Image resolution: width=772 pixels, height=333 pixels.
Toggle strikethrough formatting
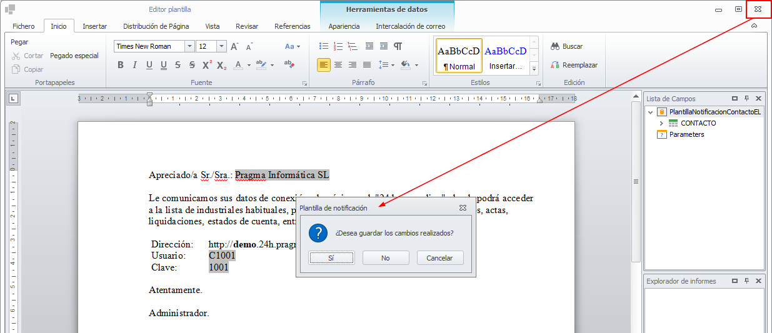pos(178,65)
